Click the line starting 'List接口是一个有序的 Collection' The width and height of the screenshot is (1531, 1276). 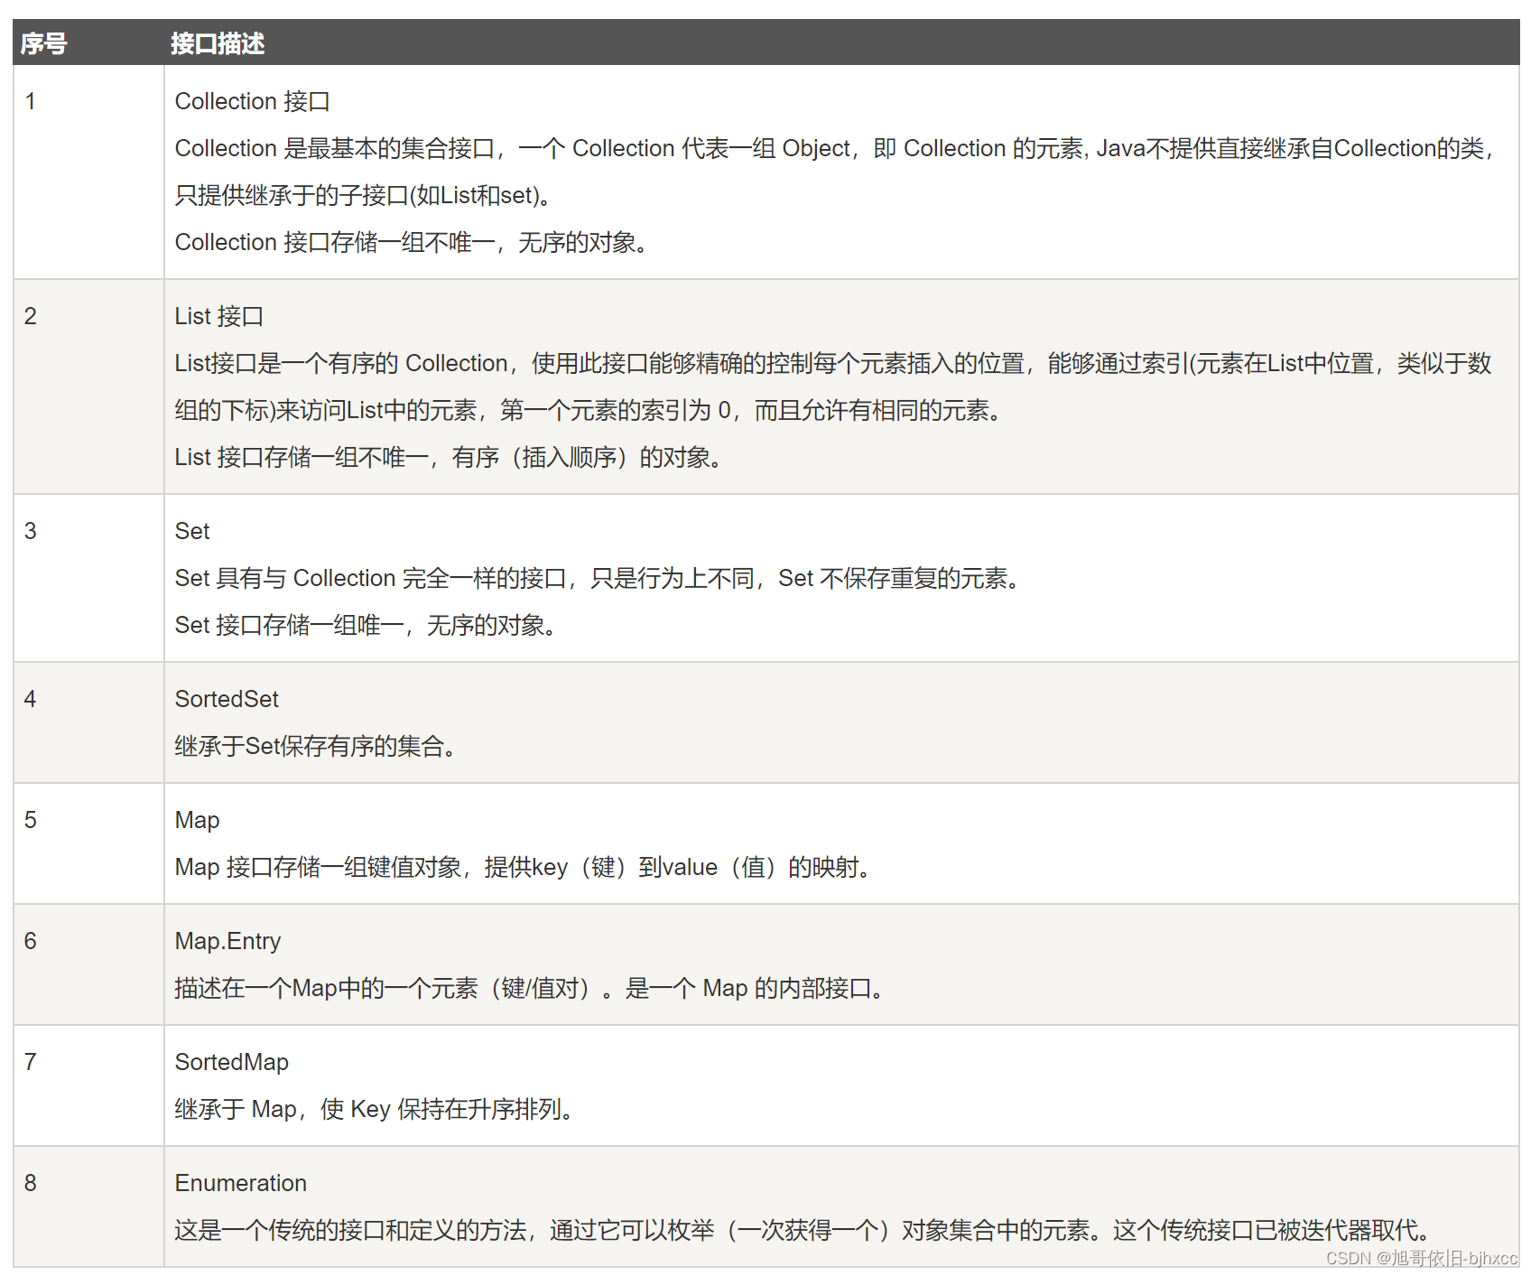pyautogui.click(x=832, y=363)
